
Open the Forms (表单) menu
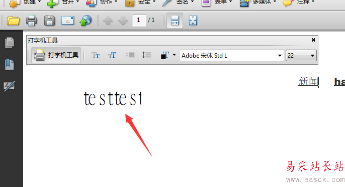coord(217,3)
